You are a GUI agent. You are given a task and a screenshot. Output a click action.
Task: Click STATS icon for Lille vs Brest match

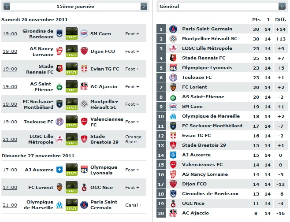click(71, 139)
